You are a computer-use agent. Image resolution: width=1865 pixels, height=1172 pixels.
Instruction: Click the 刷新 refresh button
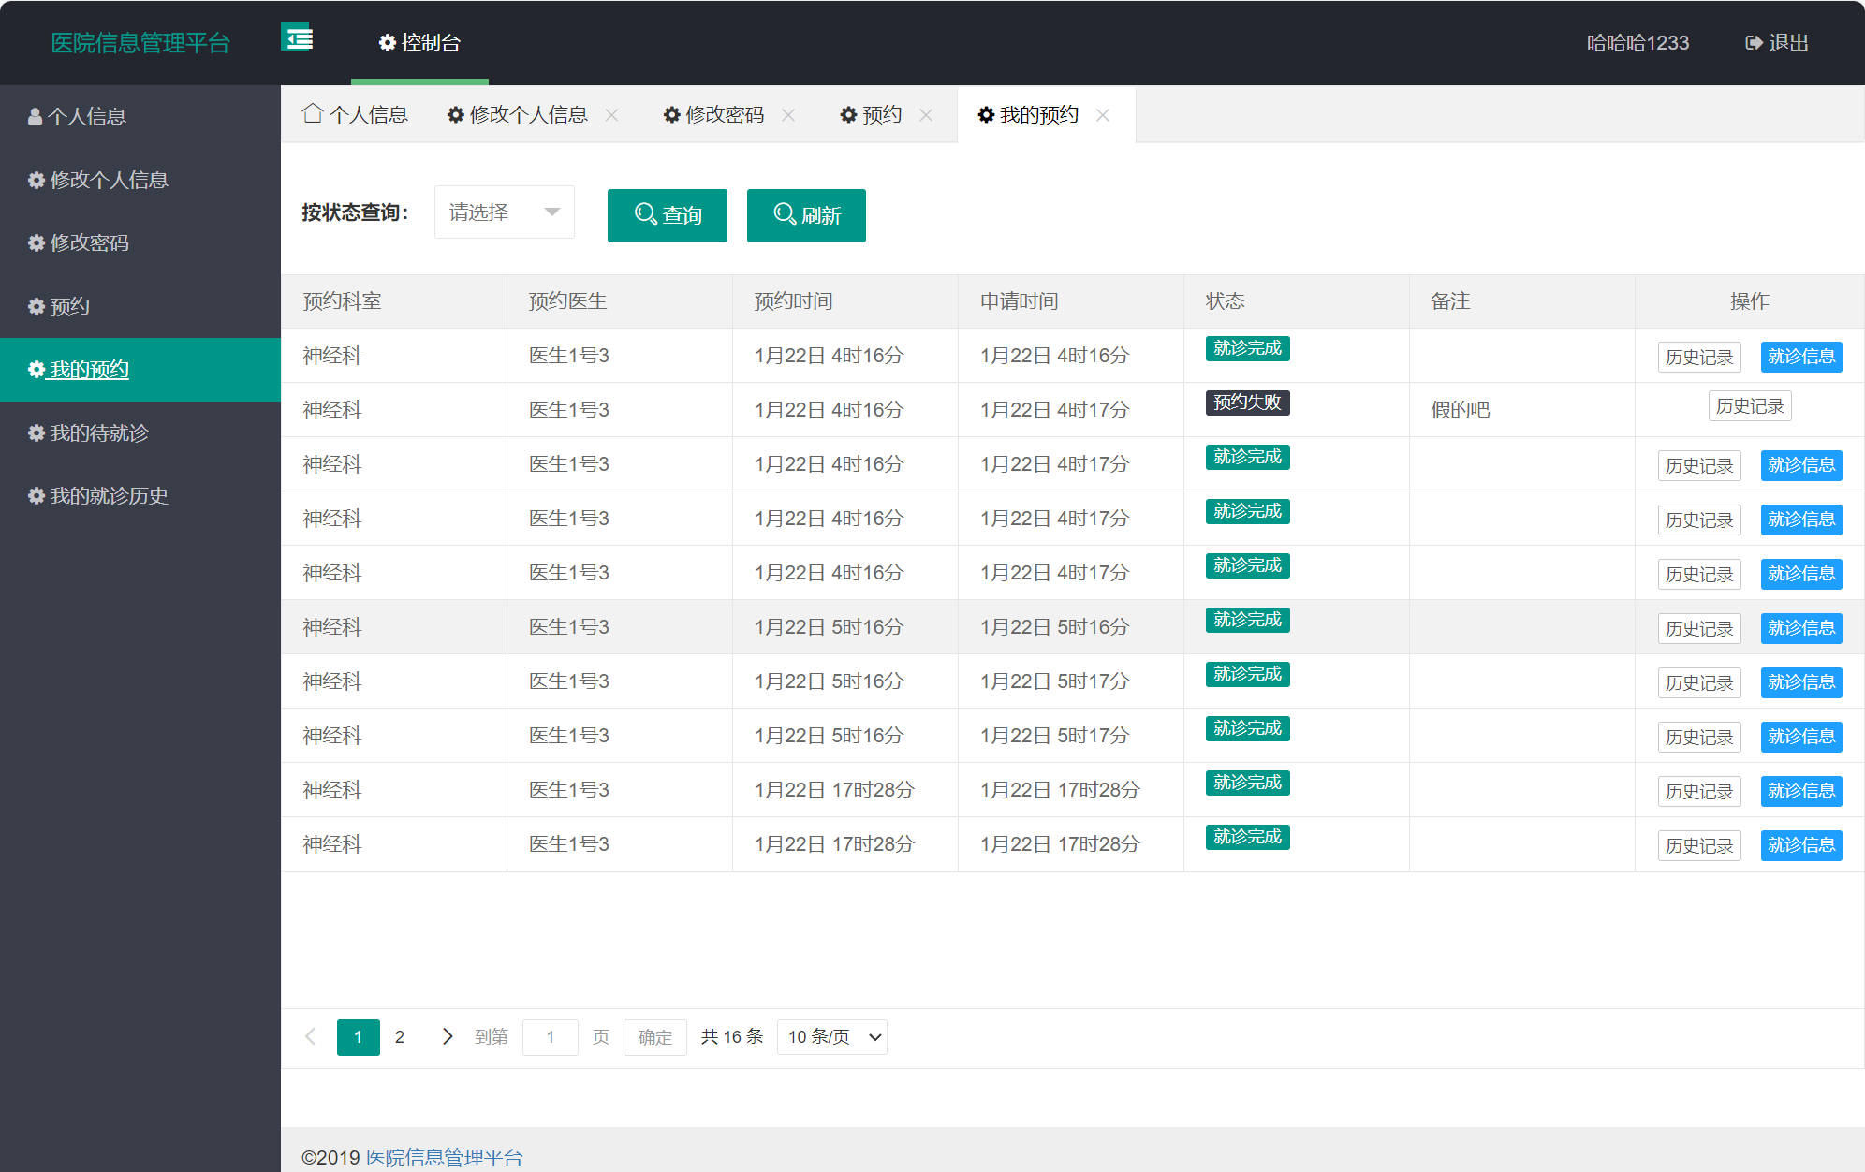click(x=805, y=215)
